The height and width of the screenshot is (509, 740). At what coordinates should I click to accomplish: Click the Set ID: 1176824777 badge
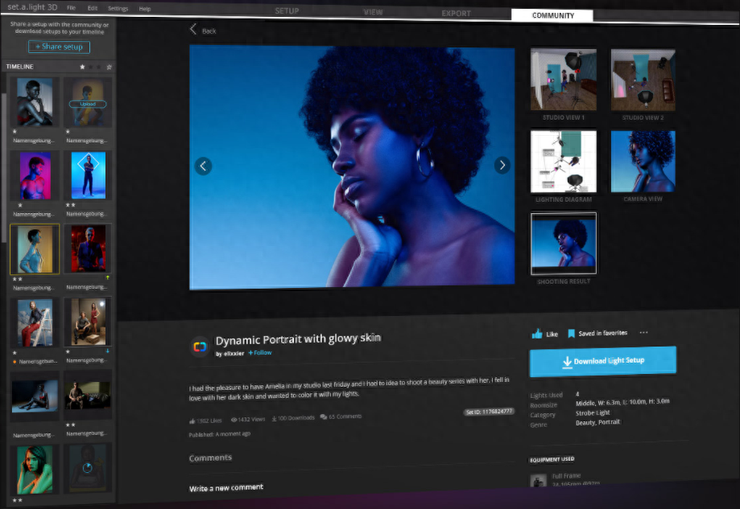(489, 412)
